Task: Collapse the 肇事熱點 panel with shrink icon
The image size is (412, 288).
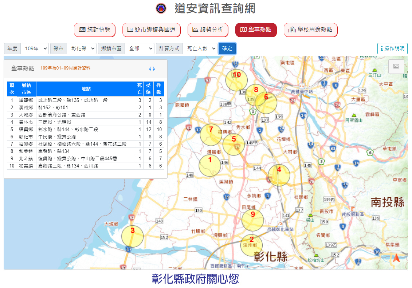Action: (152, 68)
